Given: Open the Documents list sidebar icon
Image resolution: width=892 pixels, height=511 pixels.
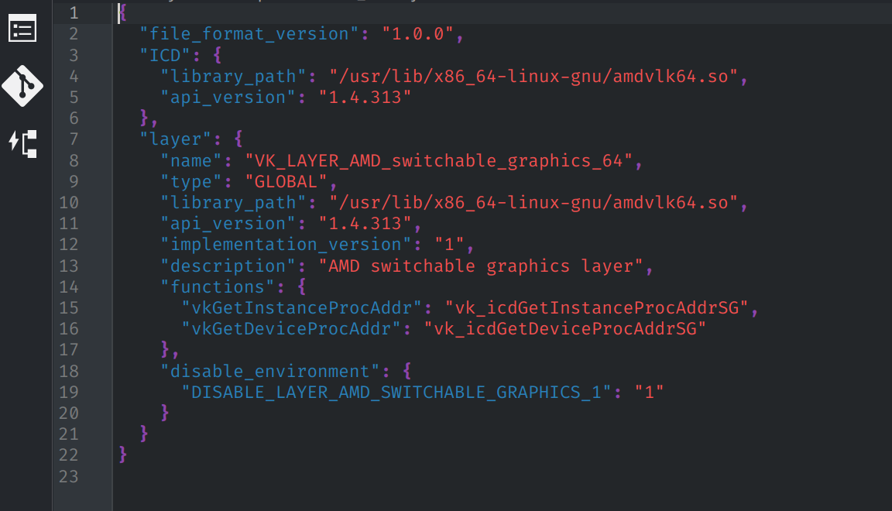Looking at the screenshot, I should pos(22,29).
